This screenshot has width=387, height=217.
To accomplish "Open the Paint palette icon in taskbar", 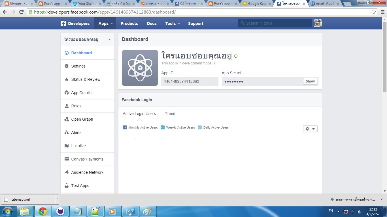I will coord(148,211).
